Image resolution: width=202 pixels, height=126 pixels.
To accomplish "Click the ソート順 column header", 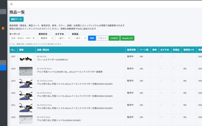I will [x=144, y=50].
